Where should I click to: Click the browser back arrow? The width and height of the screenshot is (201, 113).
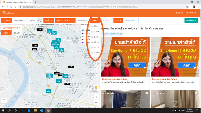click(3, 7)
